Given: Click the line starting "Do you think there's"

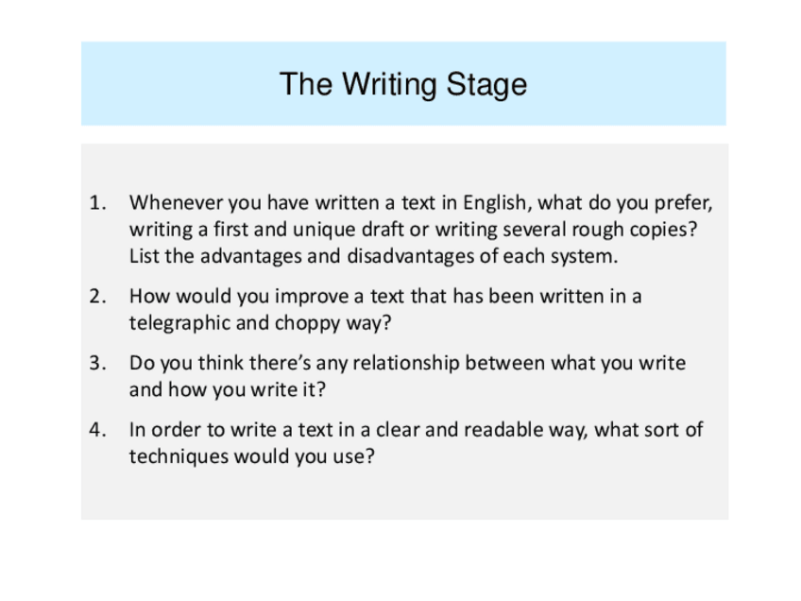Looking at the screenshot, I should [407, 363].
